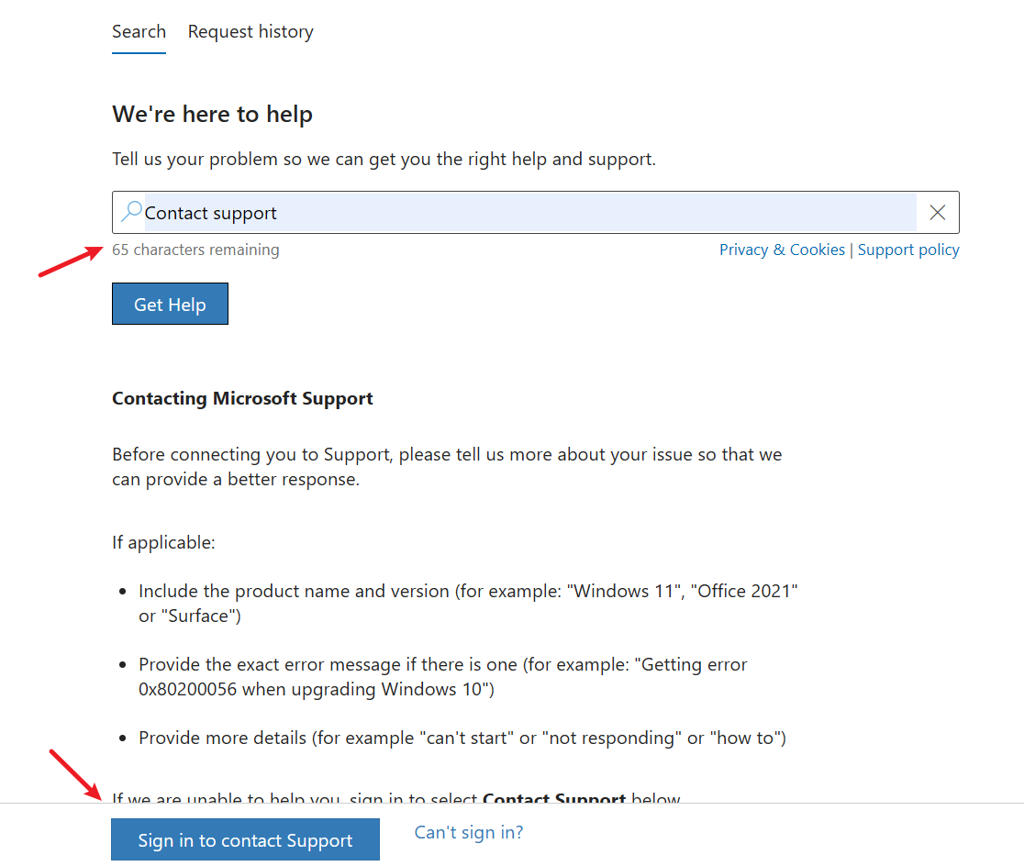The image size is (1024, 866).
Task: Click the "Tell us your problem" description text
Action: [384, 159]
